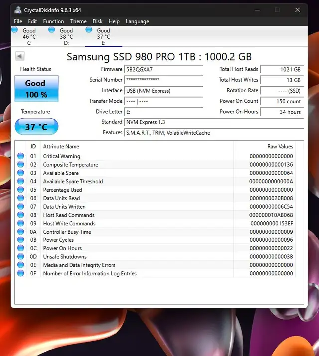Image resolution: width=319 pixels, height=356 pixels.
Task: Click Power On Count value 150 count
Action: point(282,101)
